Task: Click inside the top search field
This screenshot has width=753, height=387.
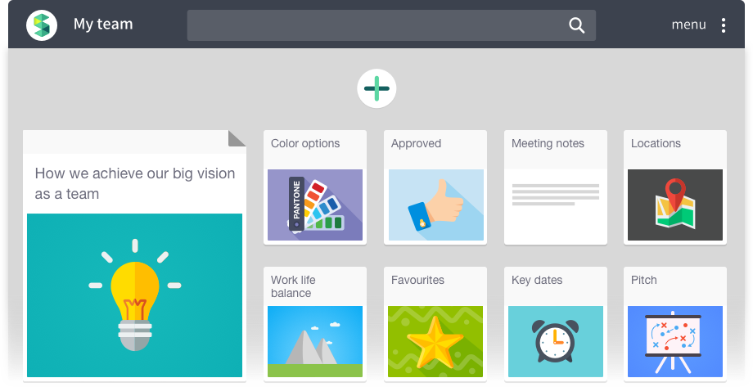Action: tap(391, 25)
